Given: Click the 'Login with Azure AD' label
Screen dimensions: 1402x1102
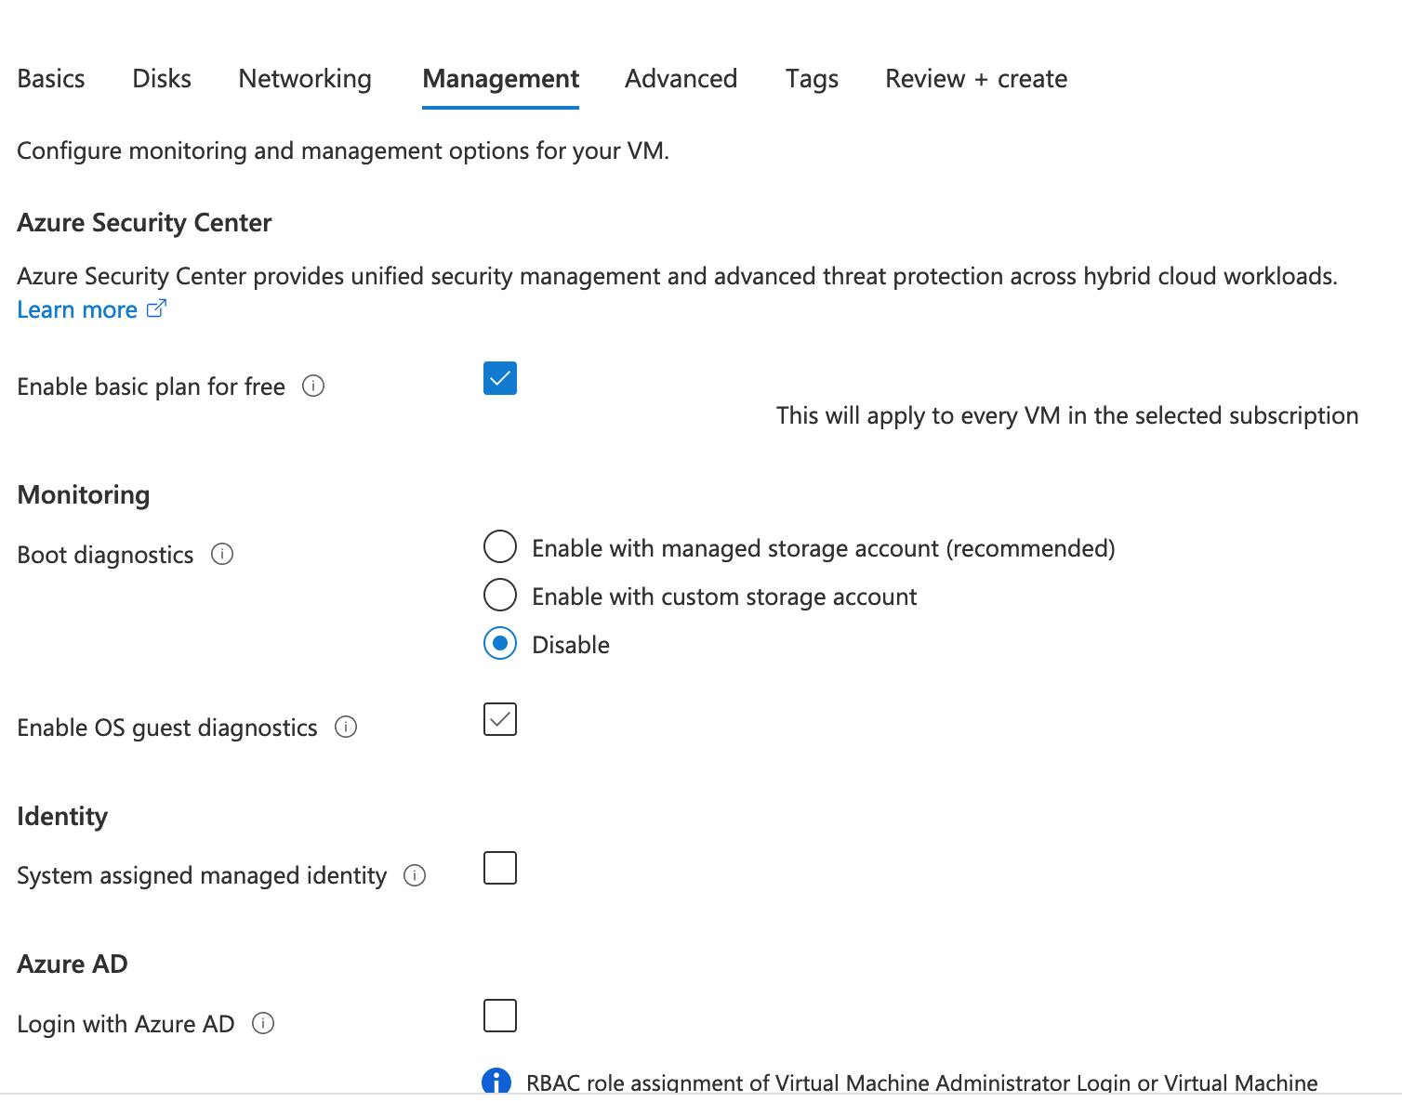Looking at the screenshot, I should [126, 1024].
